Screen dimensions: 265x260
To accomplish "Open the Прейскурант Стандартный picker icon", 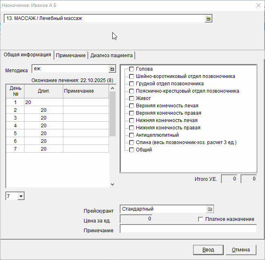I will [x=210, y=209].
